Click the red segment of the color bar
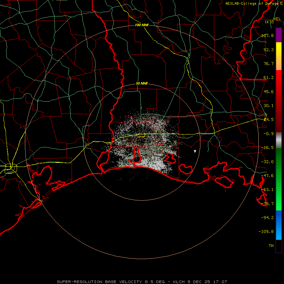Image resolution: width=284 pixels, height=284 pixels. click(x=279, y=101)
